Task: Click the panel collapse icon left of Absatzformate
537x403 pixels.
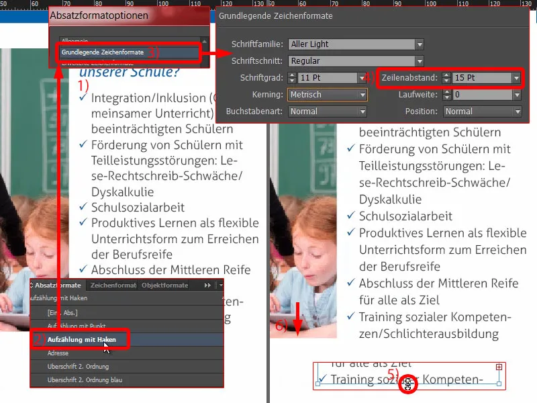Action: [30, 285]
